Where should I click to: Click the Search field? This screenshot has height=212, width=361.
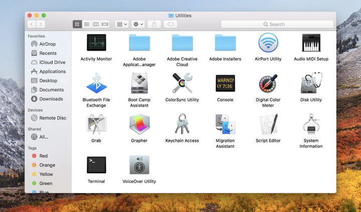coord(277,24)
